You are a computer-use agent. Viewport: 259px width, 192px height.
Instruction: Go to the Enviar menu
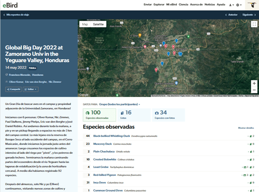[x=147, y=5]
